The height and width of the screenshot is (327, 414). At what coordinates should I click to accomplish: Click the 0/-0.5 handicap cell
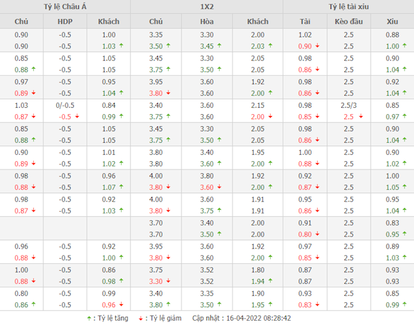(x=64, y=105)
